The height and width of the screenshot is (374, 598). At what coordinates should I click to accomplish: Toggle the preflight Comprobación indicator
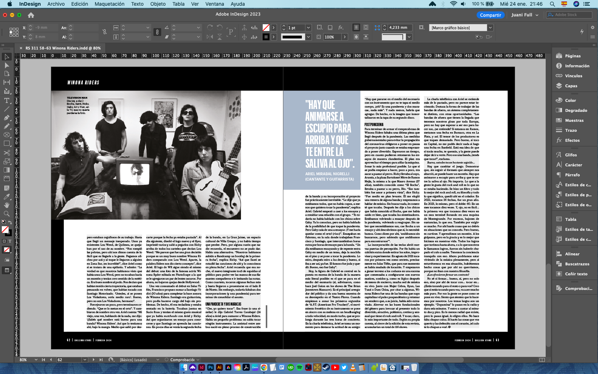click(166, 360)
